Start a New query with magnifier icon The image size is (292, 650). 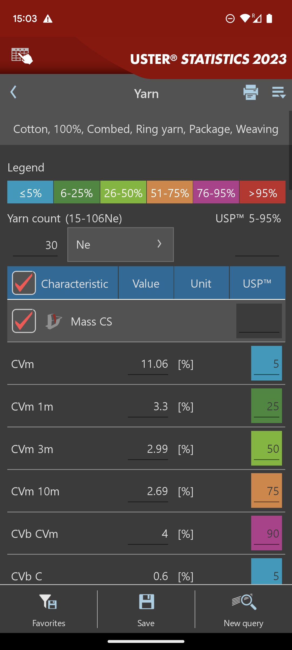pyautogui.click(x=244, y=602)
